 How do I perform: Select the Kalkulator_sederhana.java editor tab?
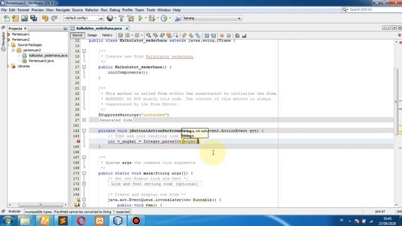tap(99, 28)
